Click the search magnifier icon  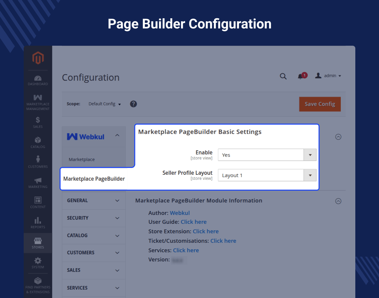pos(283,76)
